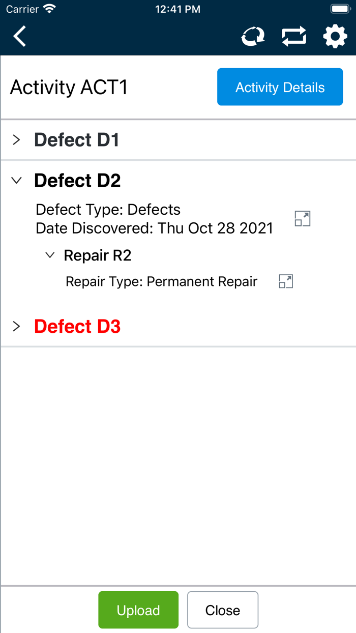
Task: Tap the repeat arrows transfer icon
Action: click(294, 37)
